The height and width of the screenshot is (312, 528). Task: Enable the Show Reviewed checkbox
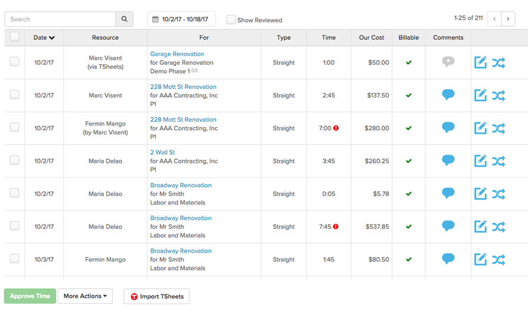coord(231,20)
